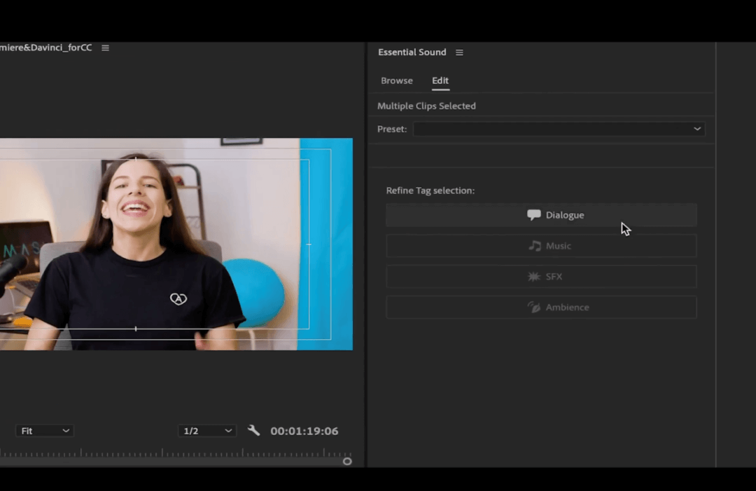756x491 pixels.
Task: Open the Davinci_forCC panel hamburger menu
Action: [x=105, y=48]
